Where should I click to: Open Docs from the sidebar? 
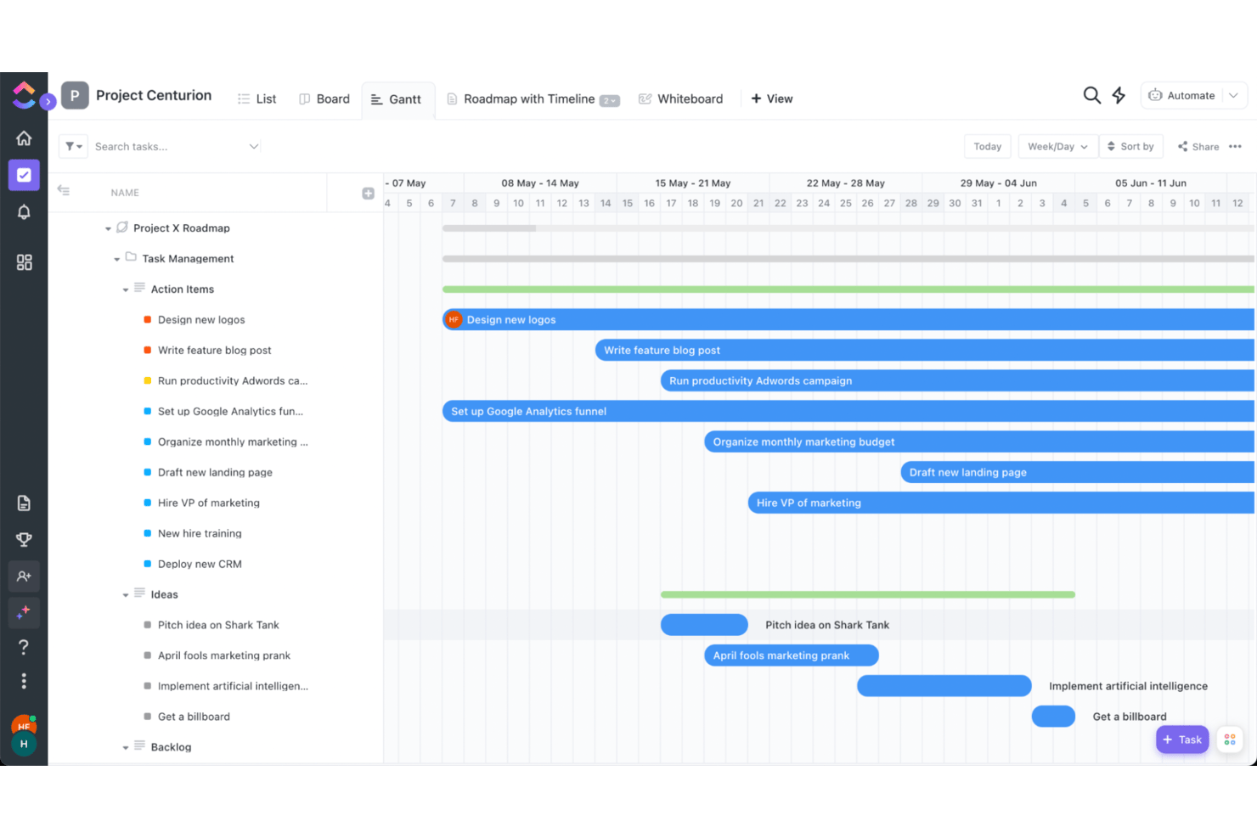tap(24, 503)
